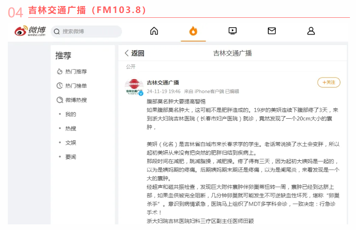Click the 推荐 sidebar heading
This screenshot has width=356, height=230.
[63, 55]
